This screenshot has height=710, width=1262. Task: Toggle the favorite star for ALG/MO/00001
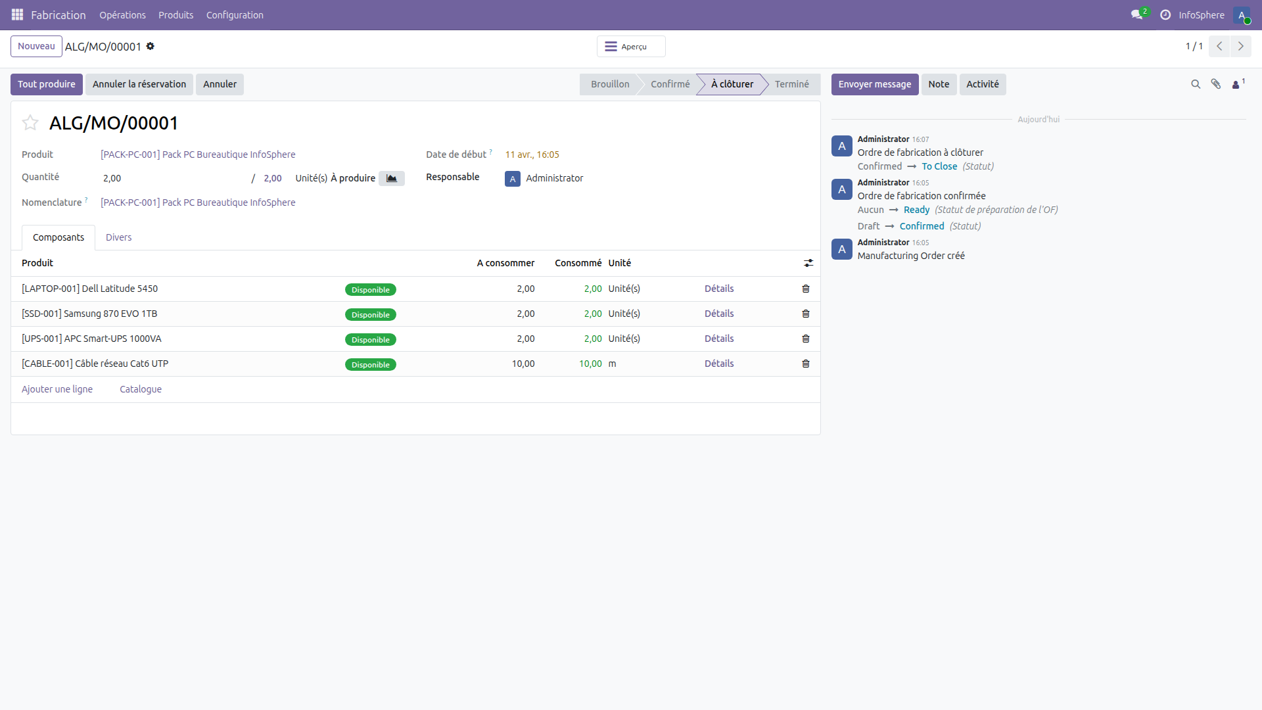click(x=30, y=123)
